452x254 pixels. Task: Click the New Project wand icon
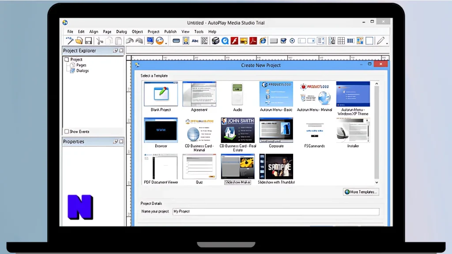[69, 41]
